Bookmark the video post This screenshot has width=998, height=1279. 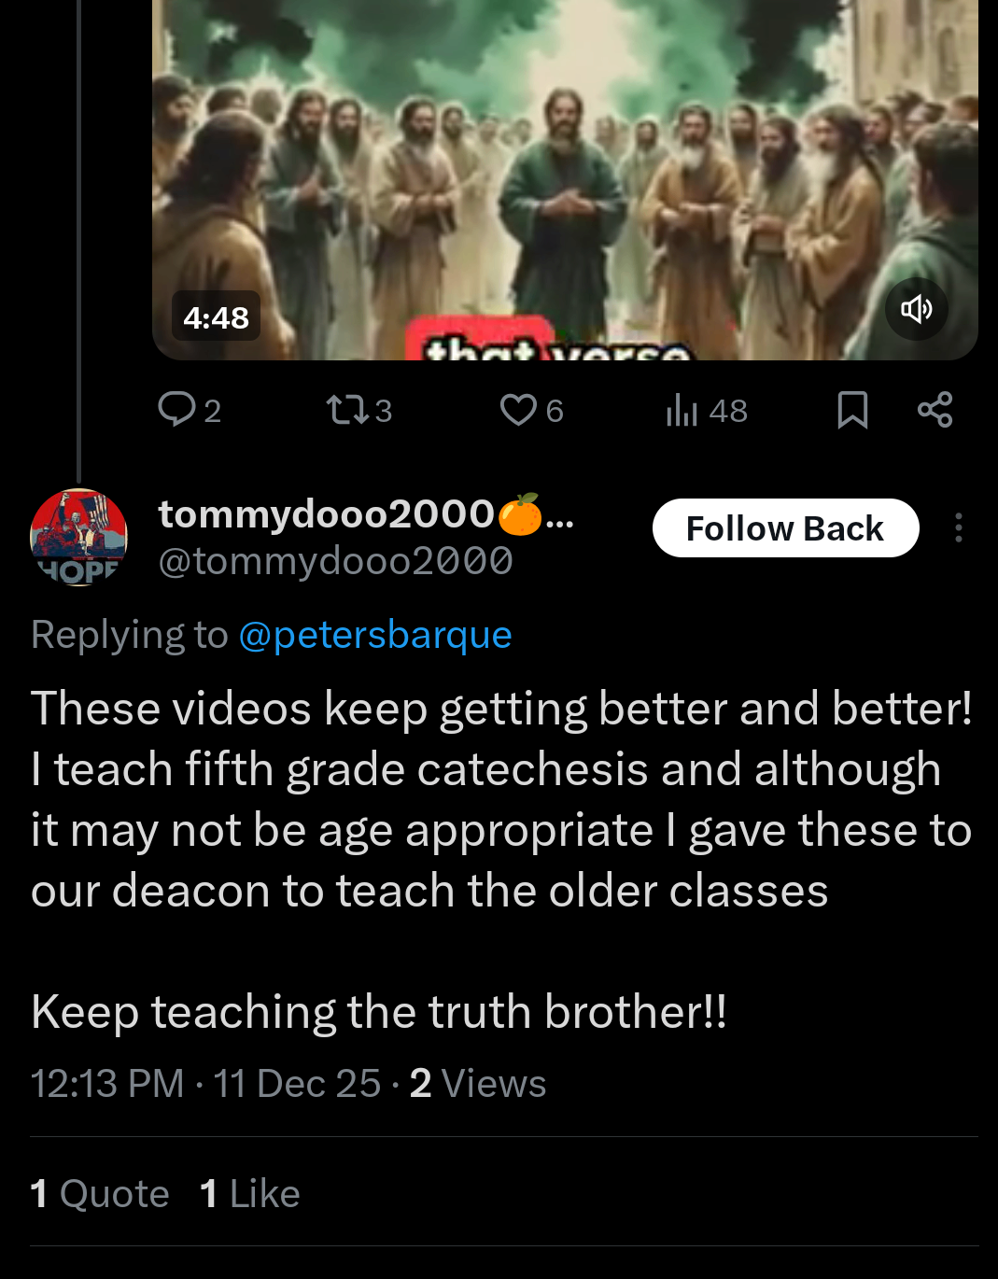[x=852, y=410]
